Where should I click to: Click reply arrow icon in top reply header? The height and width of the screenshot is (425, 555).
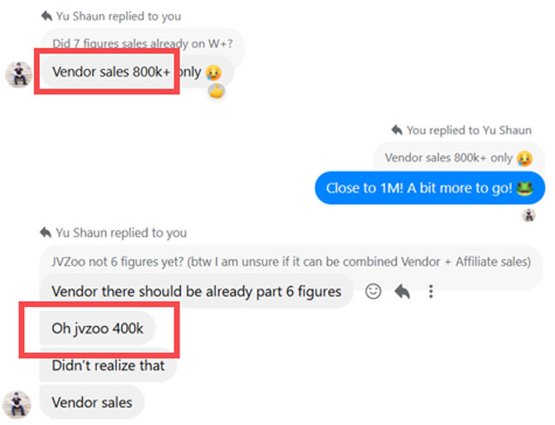pyautogui.click(x=47, y=16)
